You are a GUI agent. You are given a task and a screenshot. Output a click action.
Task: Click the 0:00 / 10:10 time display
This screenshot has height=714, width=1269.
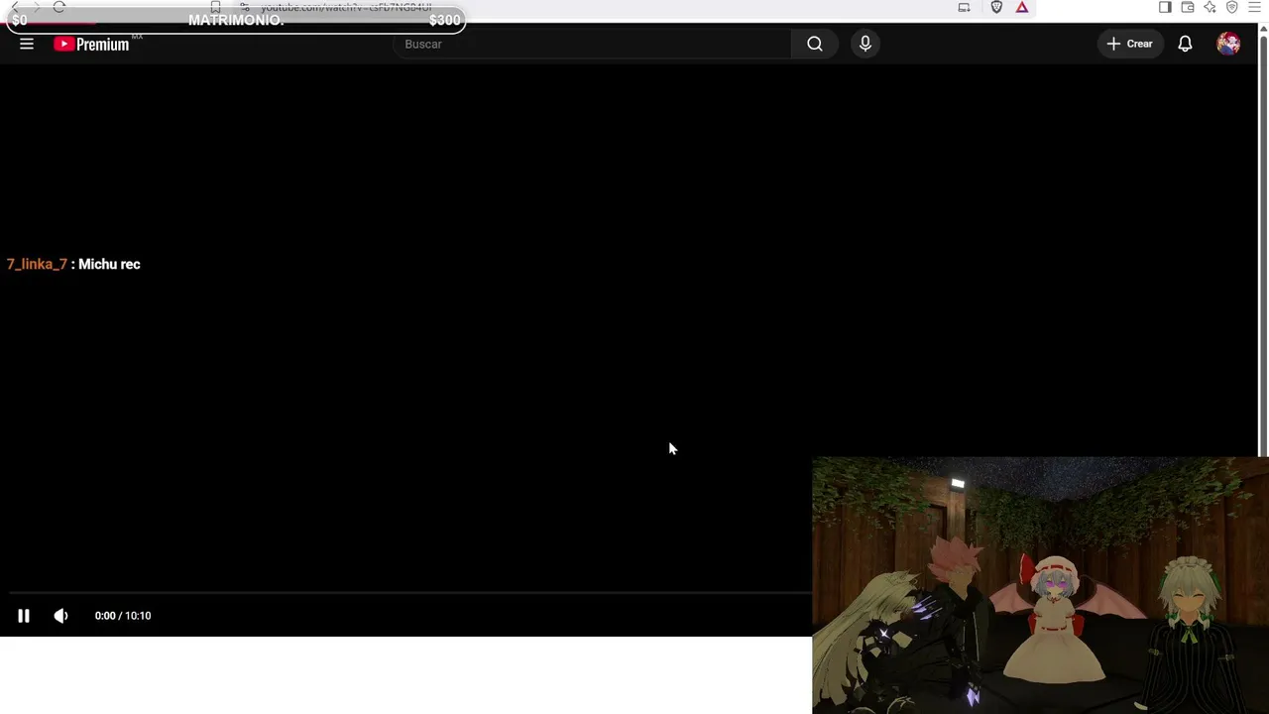(123, 616)
